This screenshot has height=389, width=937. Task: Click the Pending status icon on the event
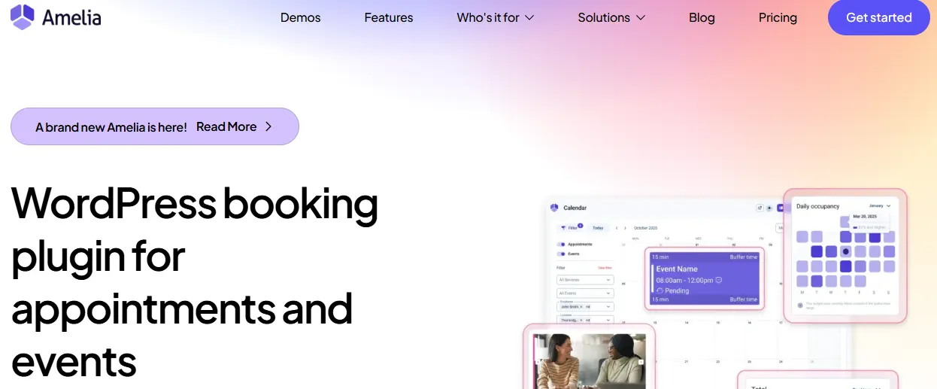660,290
